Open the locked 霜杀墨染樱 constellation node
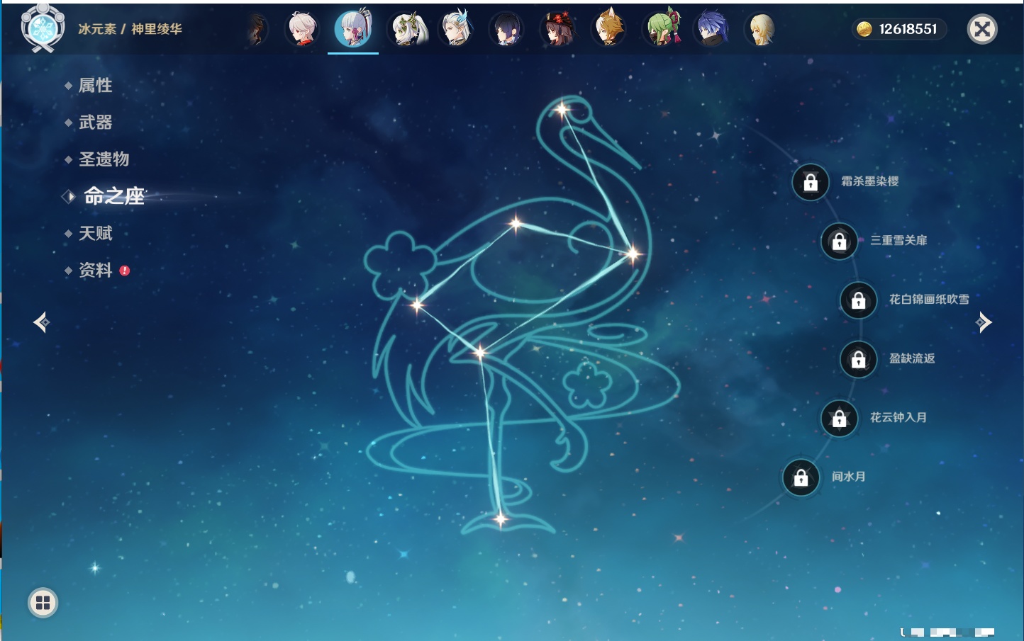 click(x=811, y=183)
